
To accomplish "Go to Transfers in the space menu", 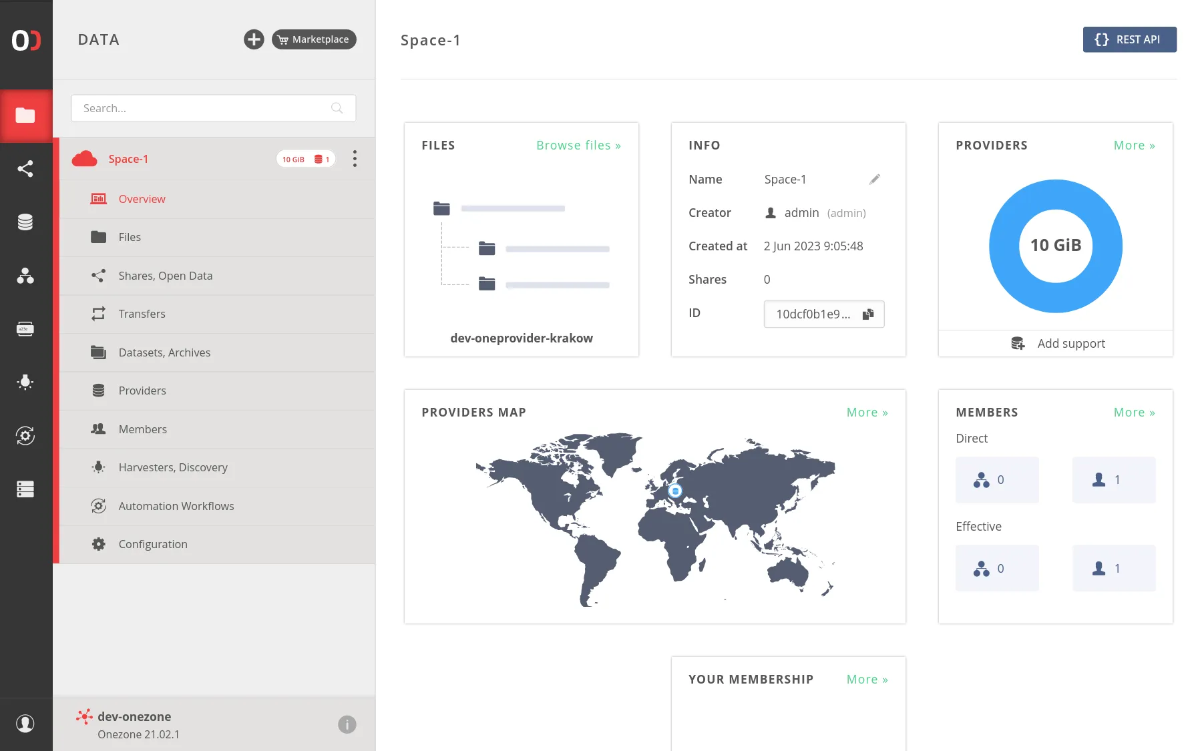I will click(x=142, y=314).
